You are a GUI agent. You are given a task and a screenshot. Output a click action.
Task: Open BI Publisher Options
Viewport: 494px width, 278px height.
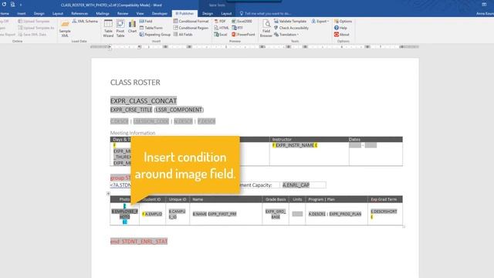click(x=343, y=21)
